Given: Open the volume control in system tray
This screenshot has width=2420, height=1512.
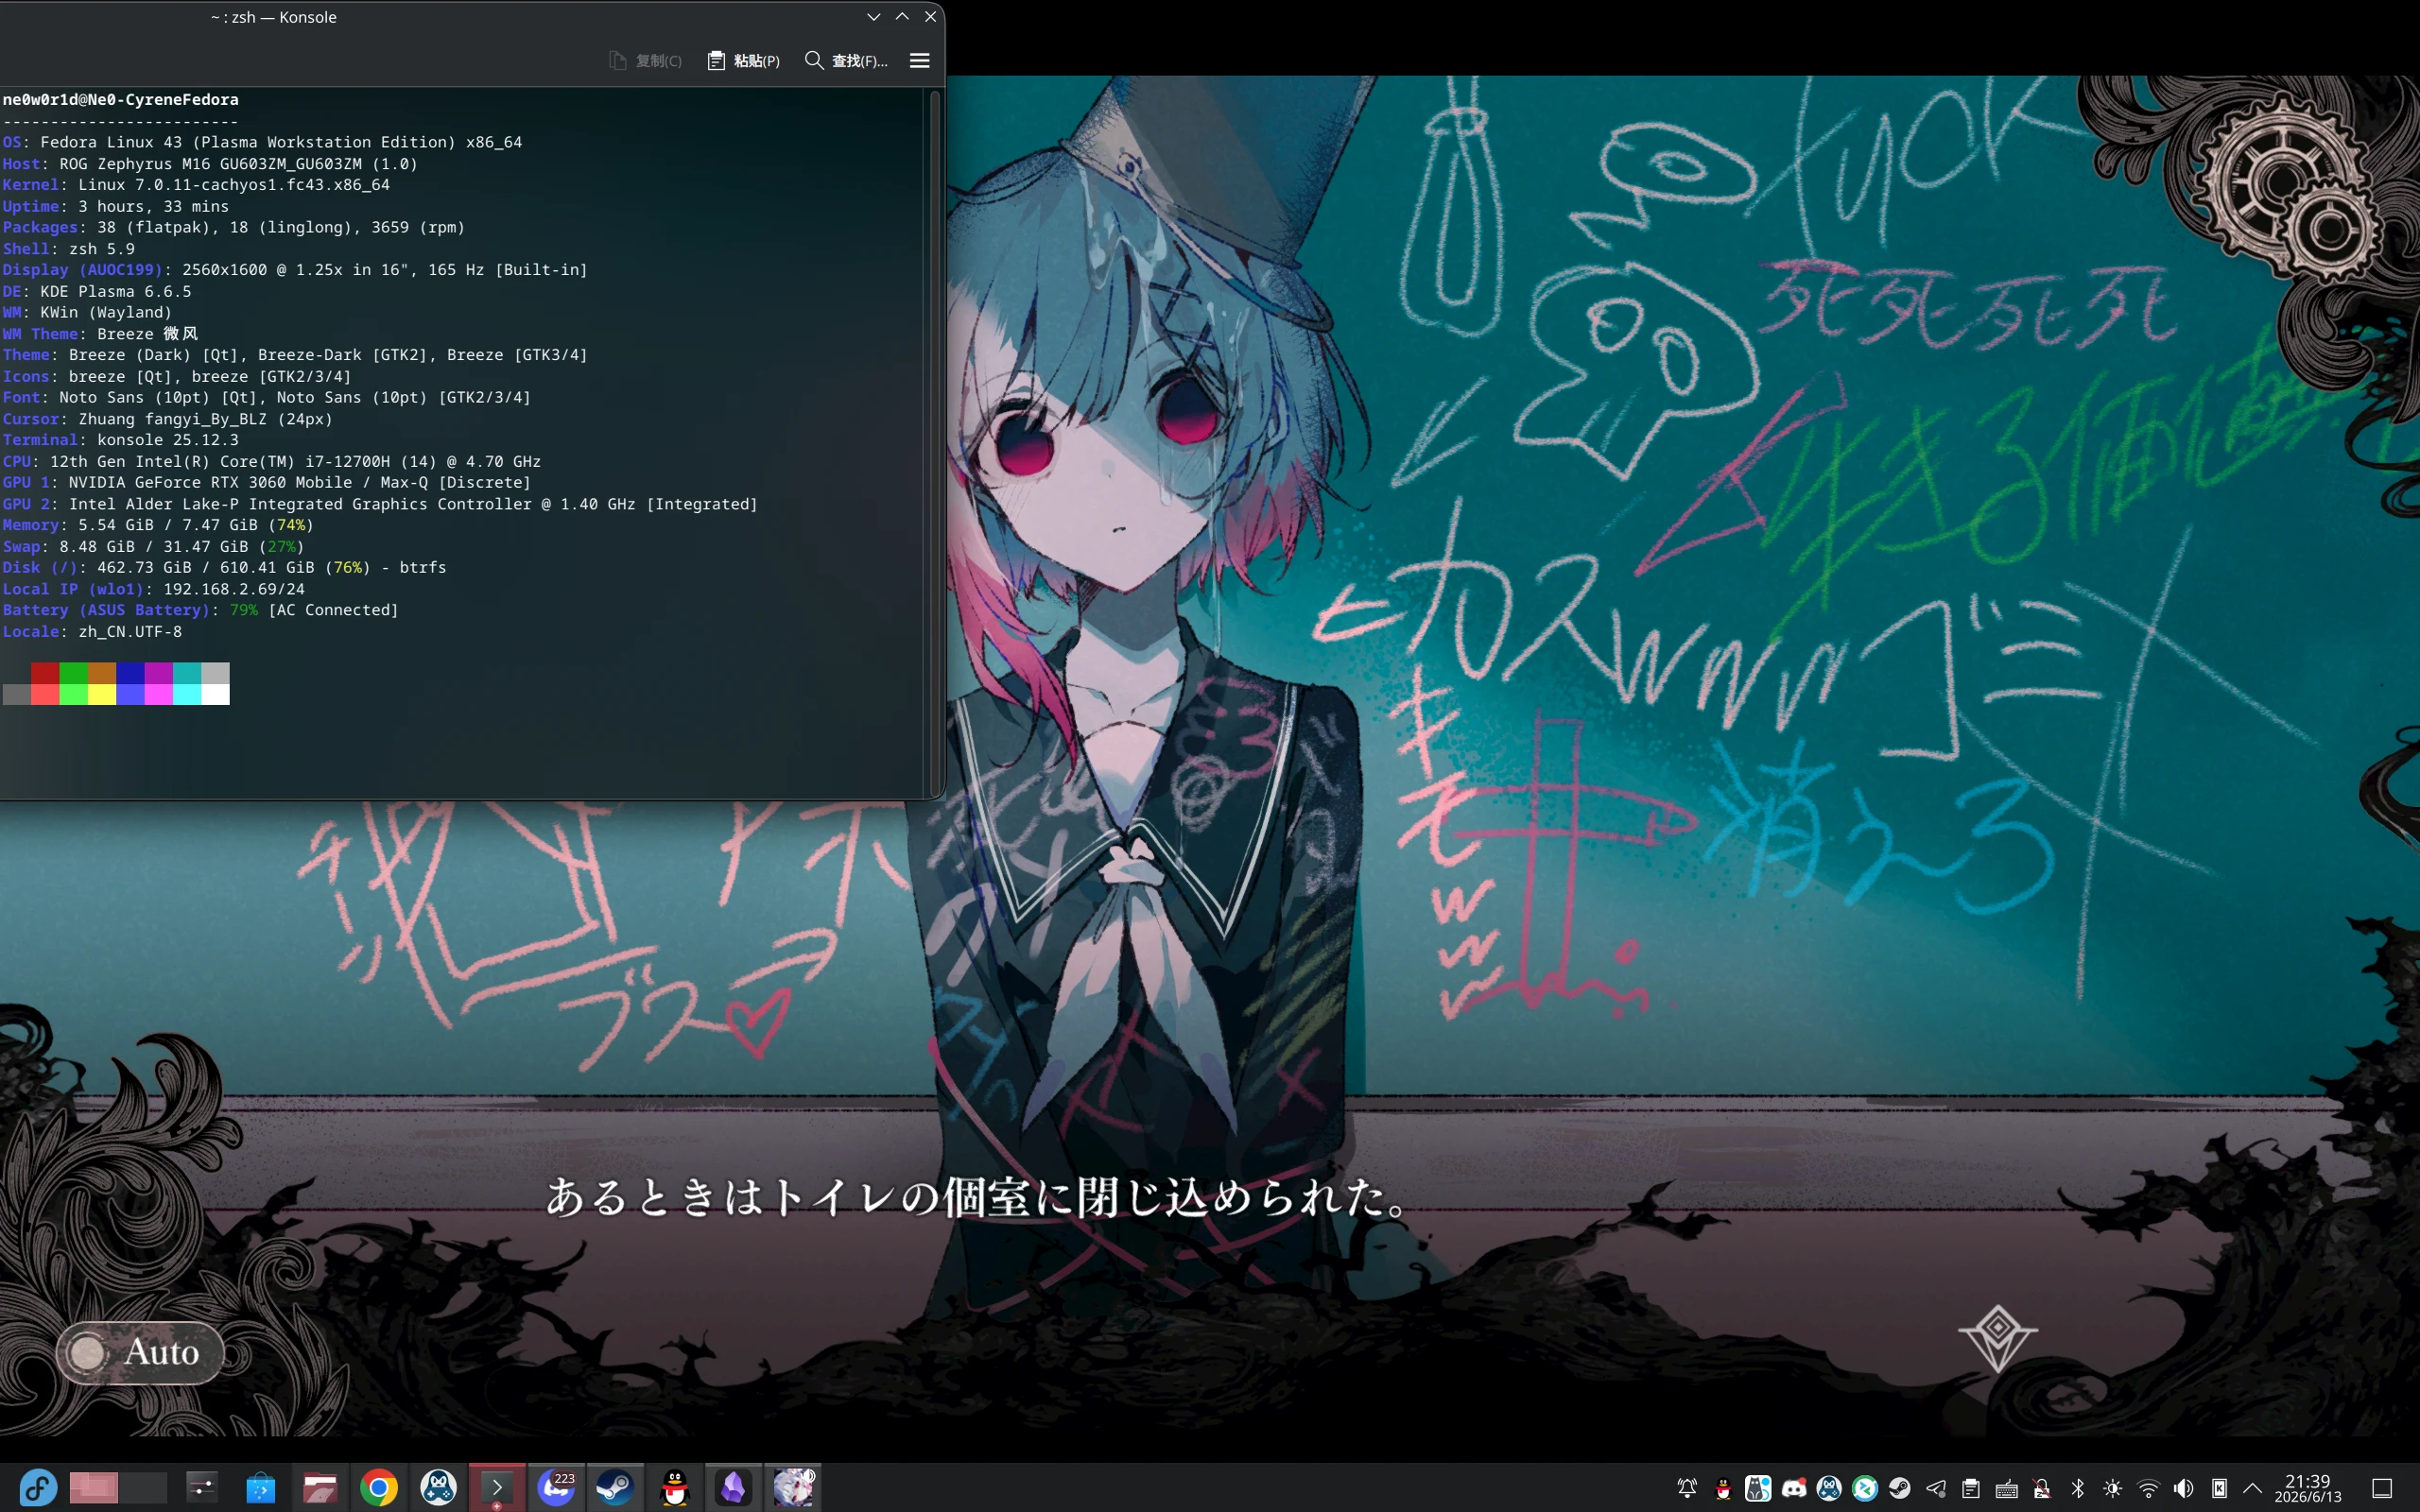Looking at the screenshot, I should [x=2184, y=1488].
